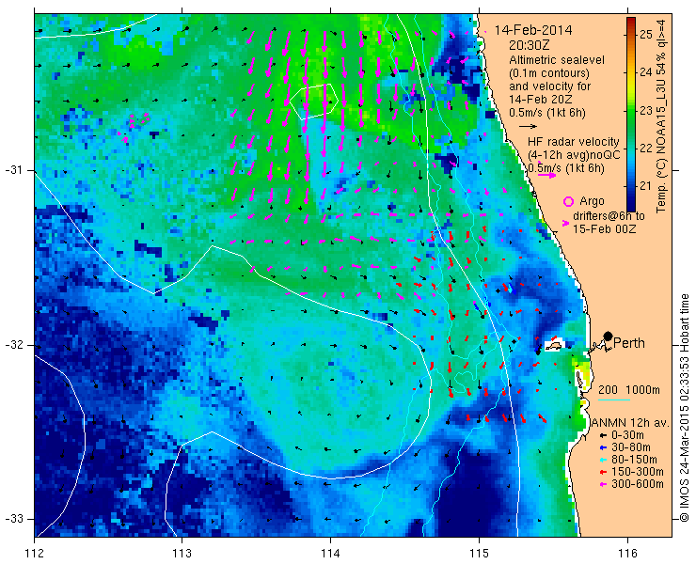Click the magenta Argo circle symbol
The image size is (696, 564).
point(568,201)
